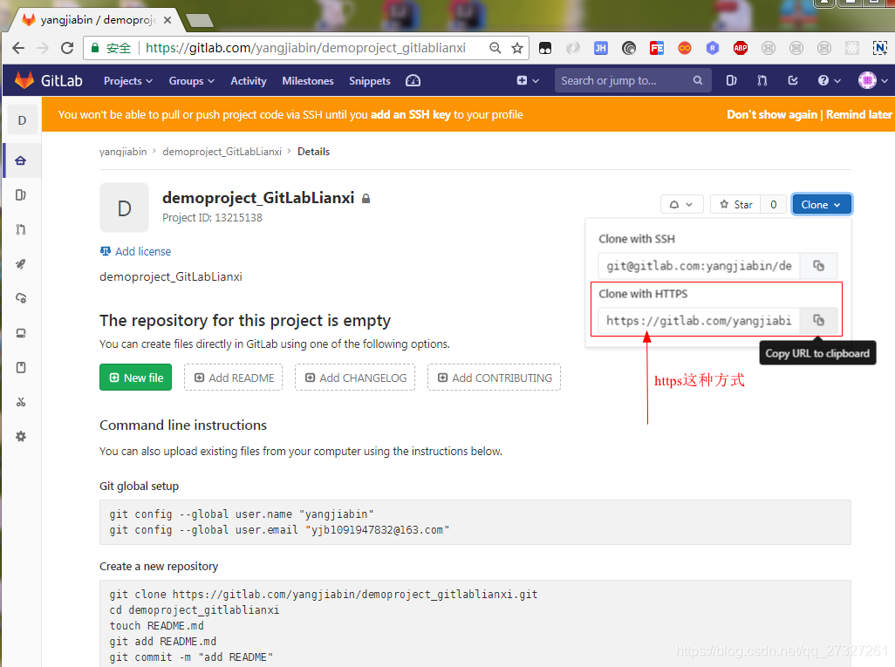Click the add an SSH key link
The image size is (895, 667).
coord(410,115)
